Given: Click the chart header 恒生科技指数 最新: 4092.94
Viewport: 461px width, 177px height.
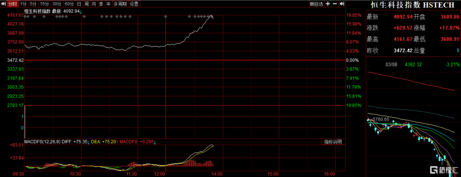Looking at the screenshot, I should pyautogui.click(x=52, y=11).
